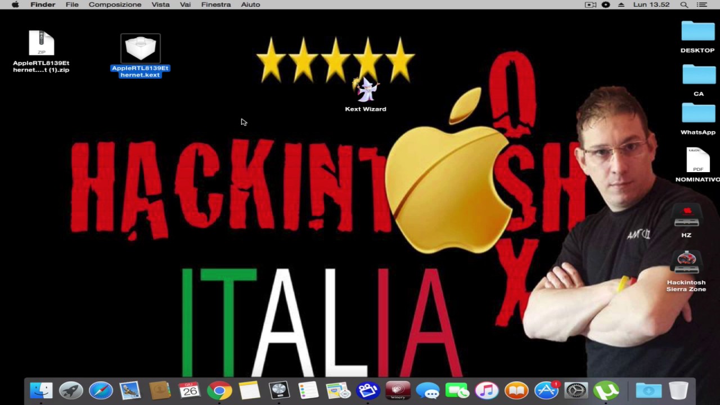Viewport: 720px width, 405px height.
Task: Open the Aiuto menu
Action: pos(250,4)
